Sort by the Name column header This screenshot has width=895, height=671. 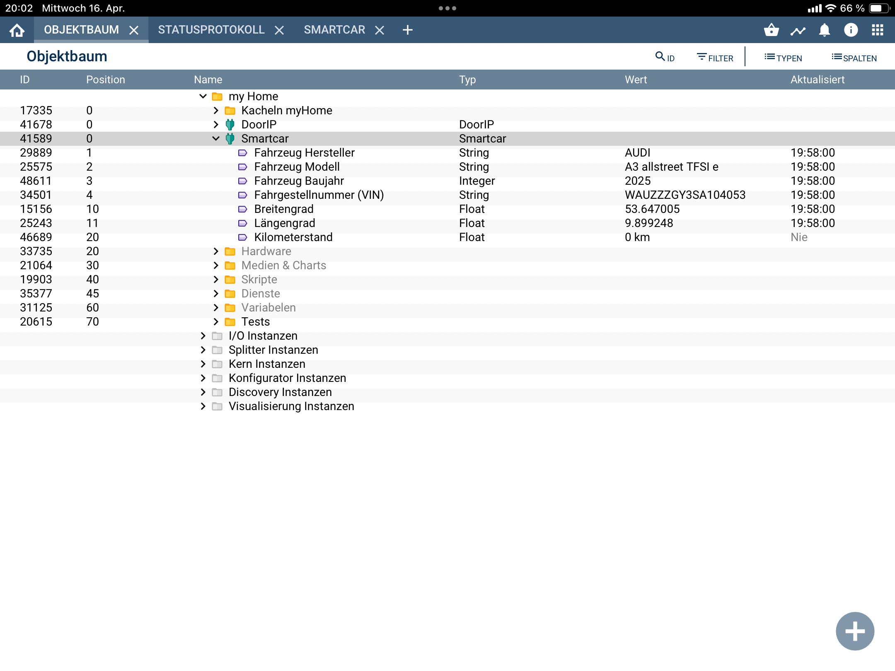(208, 80)
